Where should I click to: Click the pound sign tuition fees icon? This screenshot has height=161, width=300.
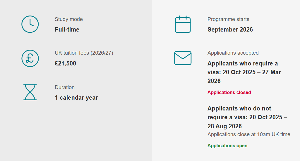[x=30, y=58]
